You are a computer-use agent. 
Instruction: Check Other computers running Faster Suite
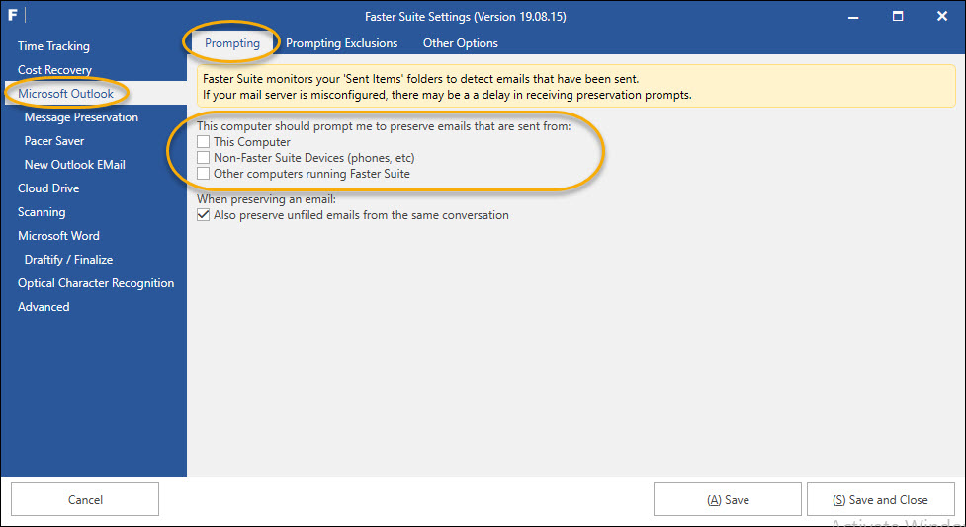[x=204, y=174]
